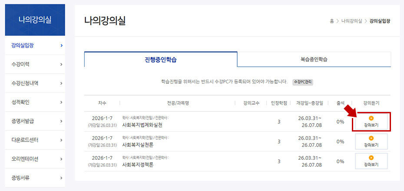The height and width of the screenshot is (191, 404).
Task: Click the chevron arrow beside 증명서발급
Action: coord(61,121)
